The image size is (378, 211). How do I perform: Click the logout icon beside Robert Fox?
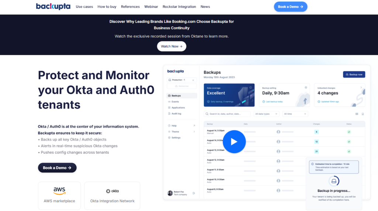pos(194,193)
